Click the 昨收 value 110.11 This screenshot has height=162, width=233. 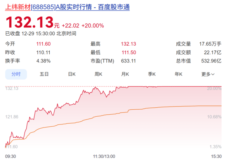43,52
